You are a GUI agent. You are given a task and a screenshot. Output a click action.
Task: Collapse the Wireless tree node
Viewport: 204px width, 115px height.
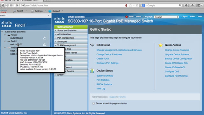tap(5, 48)
